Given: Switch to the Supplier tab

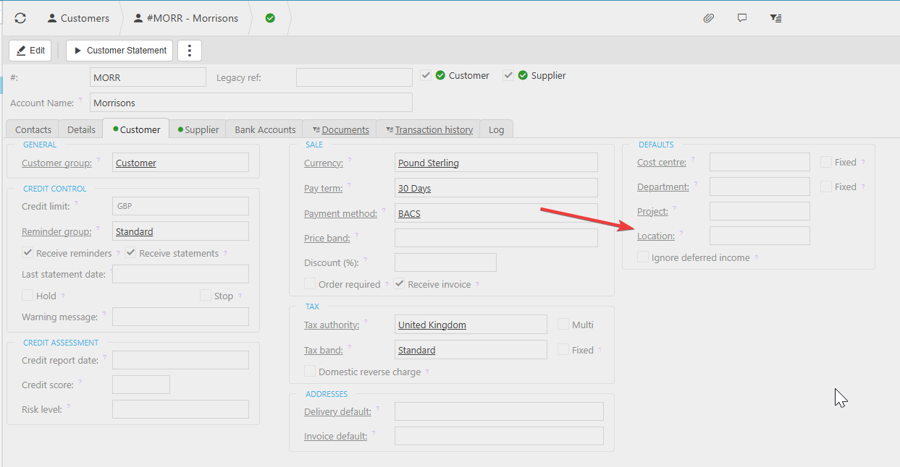Looking at the screenshot, I should [198, 129].
